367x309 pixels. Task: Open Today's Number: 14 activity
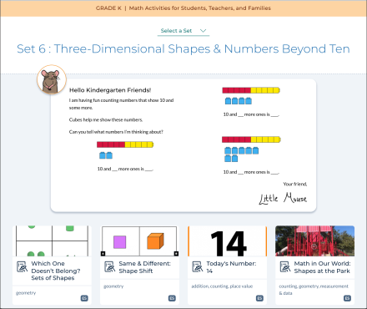pyautogui.click(x=231, y=267)
